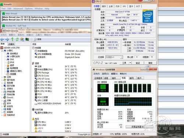Image resolution: width=184 pixels, height=138 pixels.
Task: Switch to 收藏夹 favorites tab in AIDA64
Action: point(11,44)
